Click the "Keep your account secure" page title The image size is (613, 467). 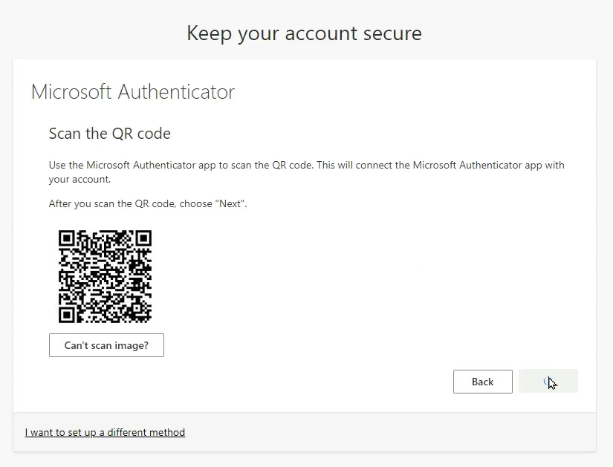click(304, 33)
